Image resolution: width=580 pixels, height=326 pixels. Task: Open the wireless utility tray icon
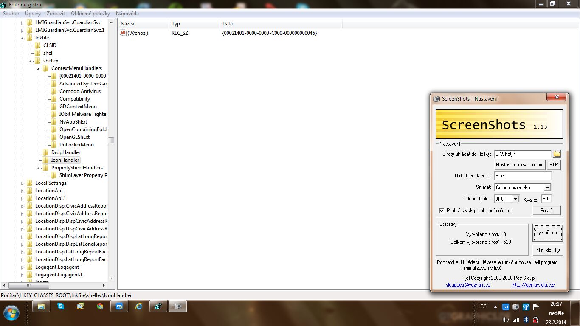526,306
